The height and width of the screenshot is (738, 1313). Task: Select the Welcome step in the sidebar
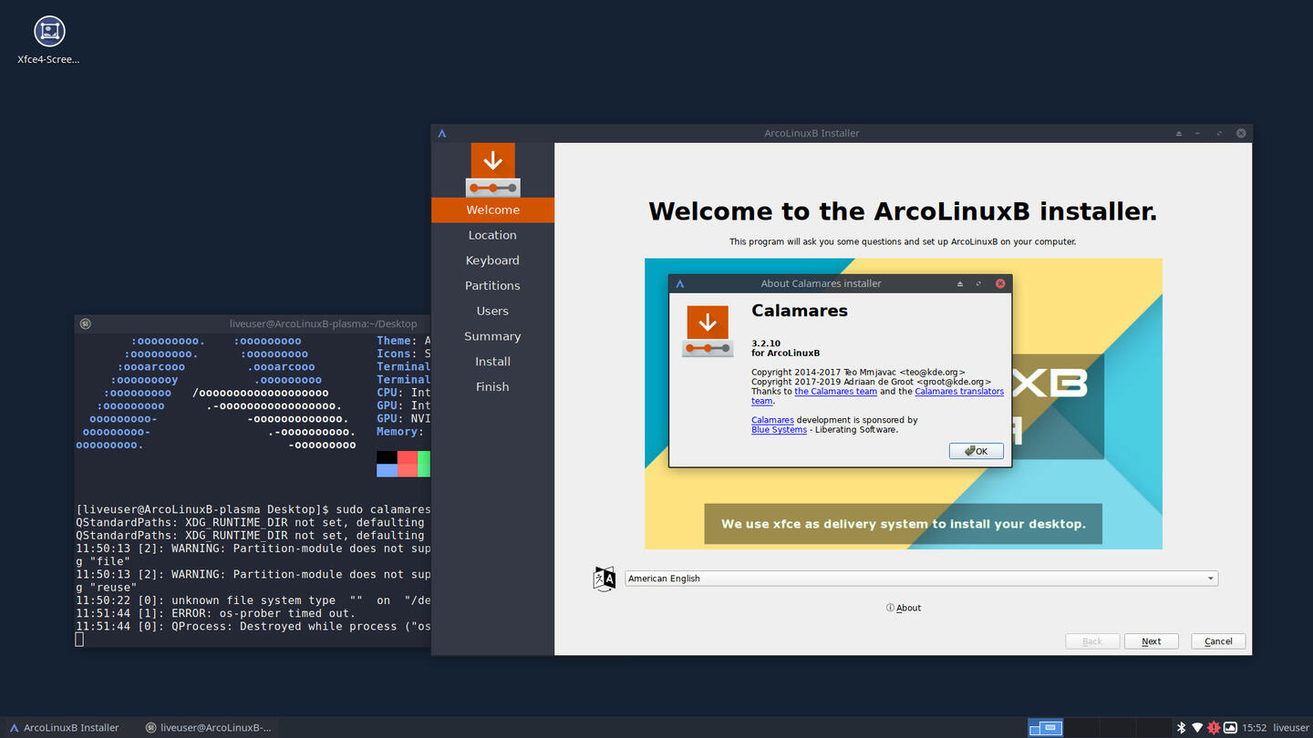[x=492, y=210]
